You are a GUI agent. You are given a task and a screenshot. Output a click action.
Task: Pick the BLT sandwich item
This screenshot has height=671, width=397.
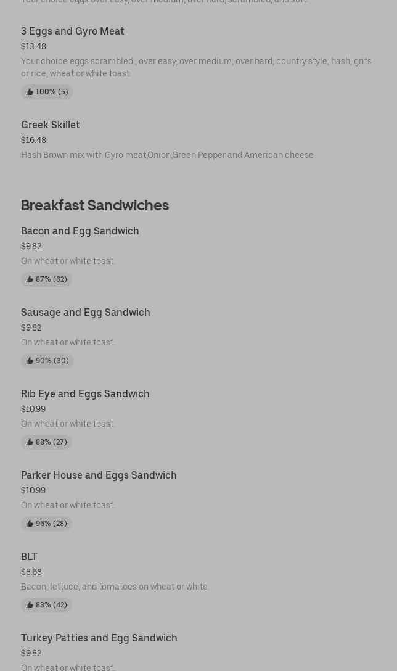30,557
